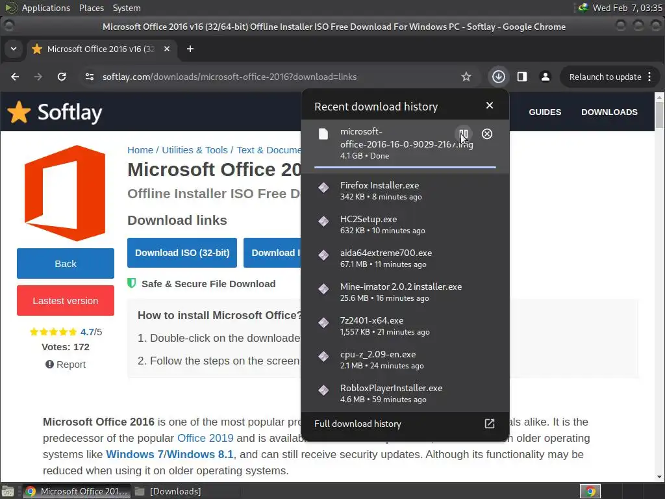The width and height of the screenshot is (665, 499).
Task: Click Microsoft Office Chrome taskbar button
Action: 75,491
